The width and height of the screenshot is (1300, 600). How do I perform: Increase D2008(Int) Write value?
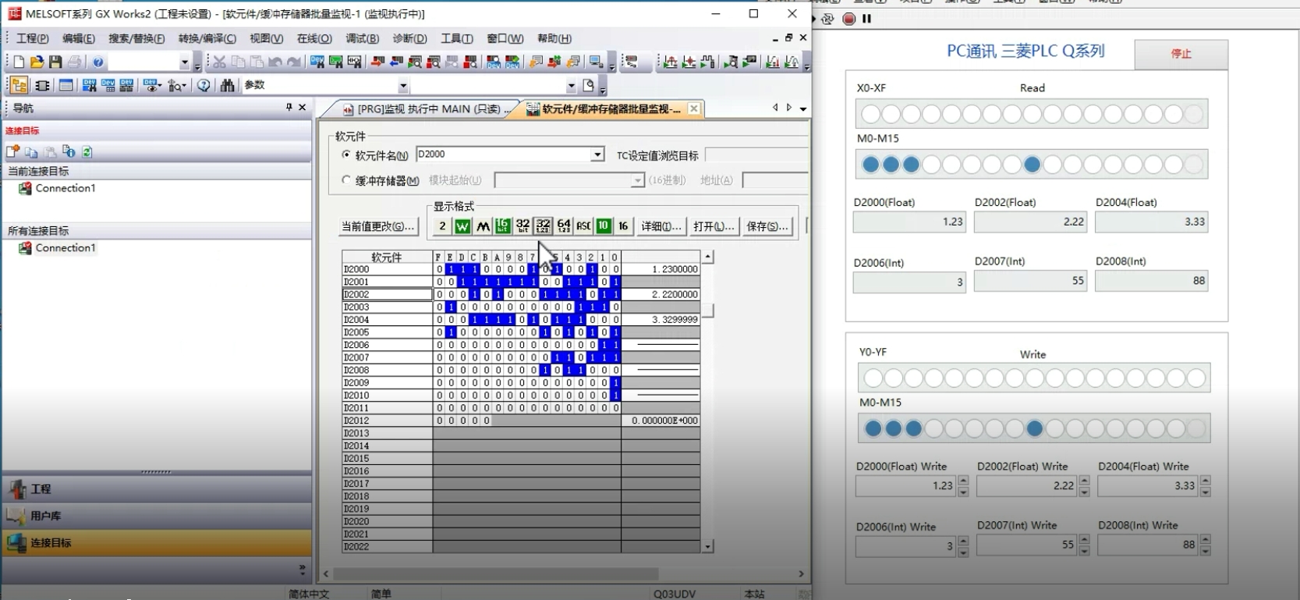click(x=1206, y=540)
